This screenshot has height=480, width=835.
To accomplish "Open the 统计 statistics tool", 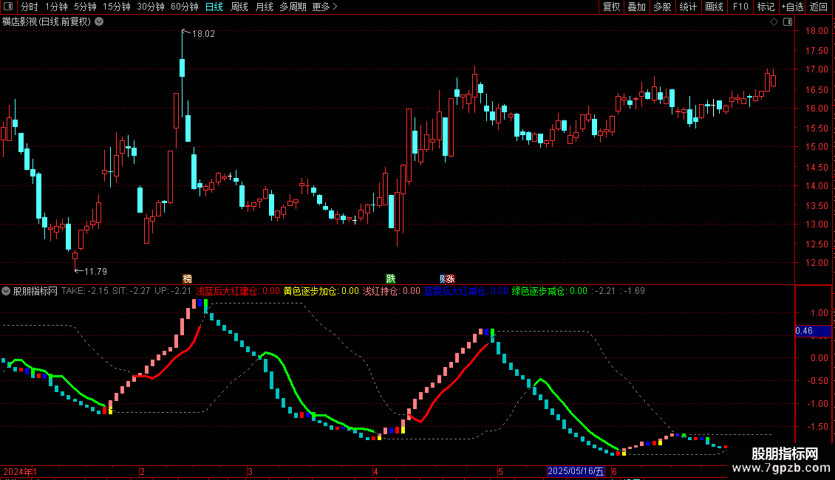I will coord(688,7).
